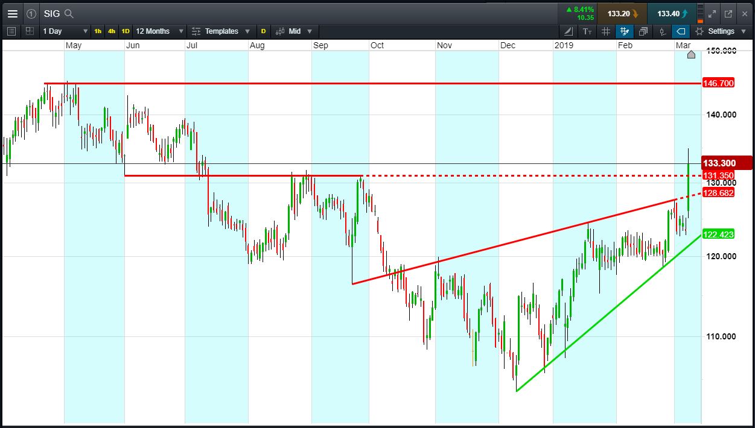Click the Settings gear icon
The image size is (755, 428).
[699, 31]
